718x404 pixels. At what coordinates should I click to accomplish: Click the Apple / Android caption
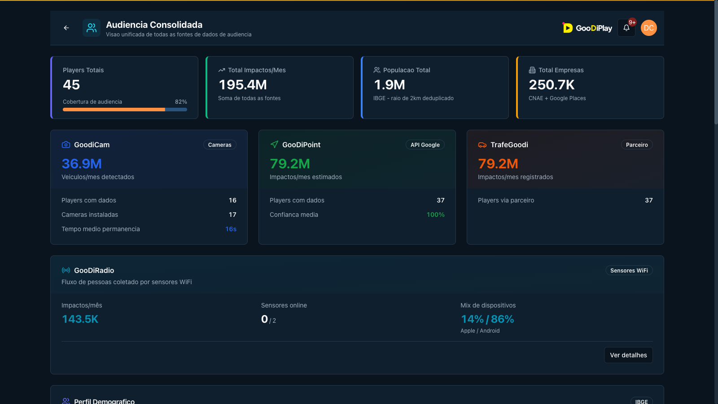pyautogui.click(x=480, y=331)
